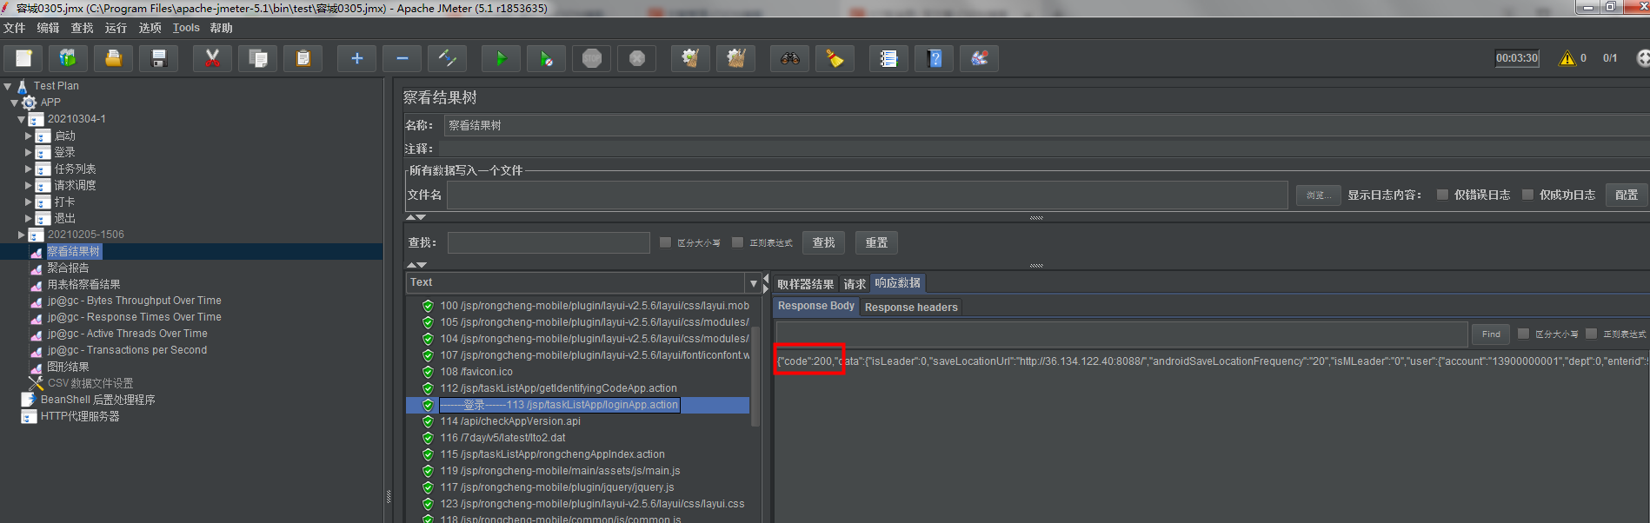Click the CSV 数据文件设置 tools icon
Image resolution: width=1650 pixels, height=523 pixels.
36,383
